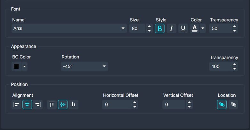Viewport: 250px width, 130px height.
Task: Set Location to foreground overlay icon
Action: 222,104
